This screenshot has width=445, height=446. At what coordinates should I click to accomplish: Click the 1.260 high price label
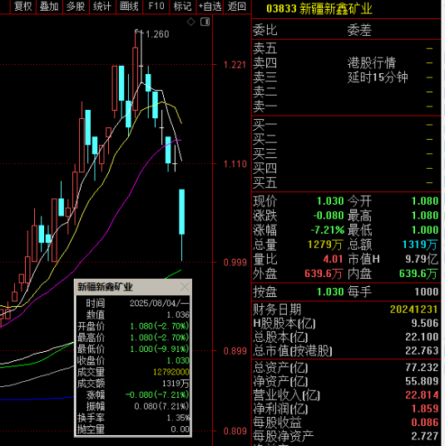click(157, 34)
